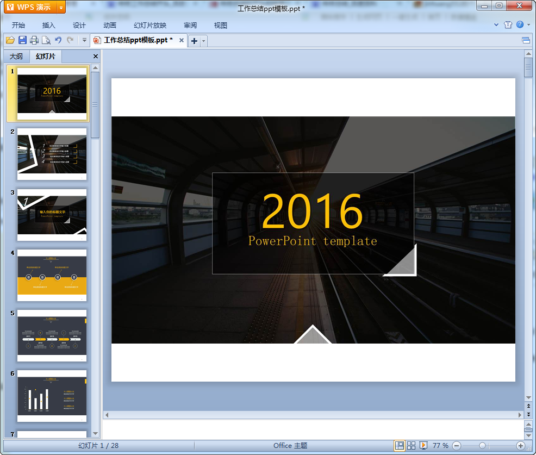Switch to Normal view icon

(399, 445)
